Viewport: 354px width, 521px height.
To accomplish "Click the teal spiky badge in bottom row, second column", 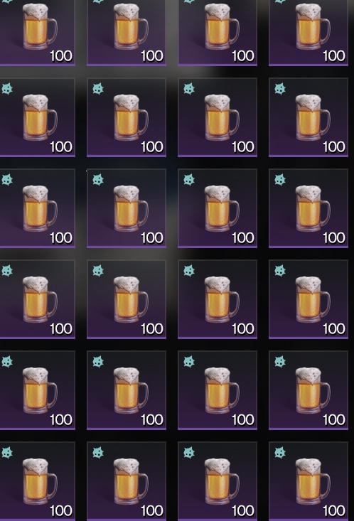I will (98, 453).
